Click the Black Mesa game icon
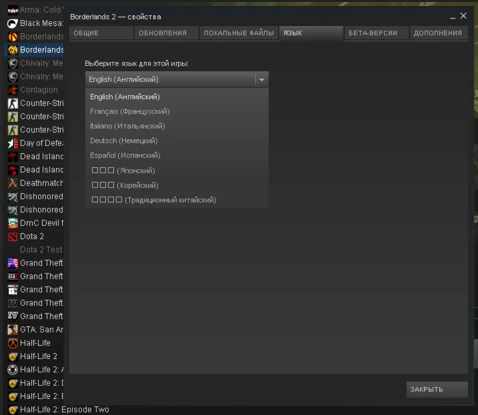 [x=13, y=23]
